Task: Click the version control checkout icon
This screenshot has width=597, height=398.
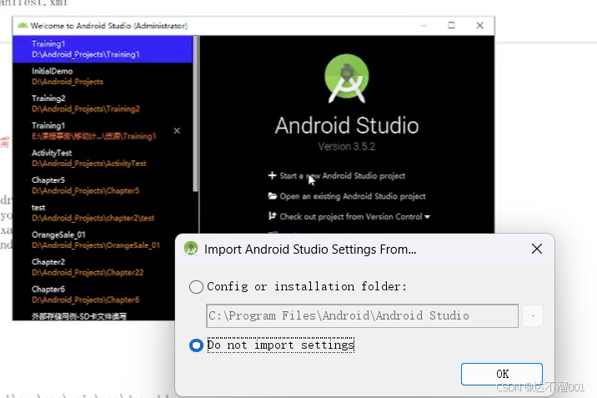Action: (x=272, y=216)
